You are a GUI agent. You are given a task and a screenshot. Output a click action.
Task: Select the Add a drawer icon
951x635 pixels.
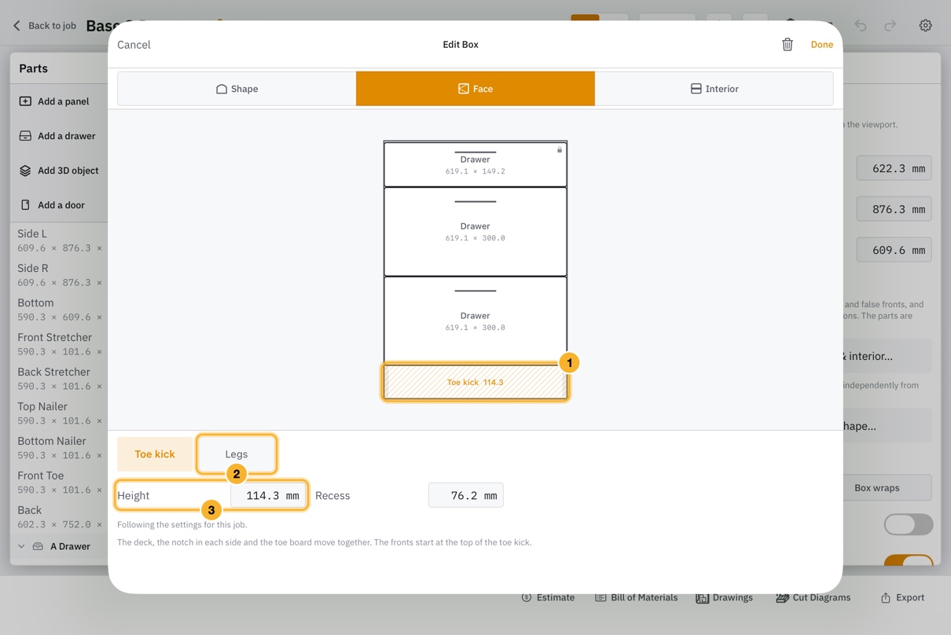(25, 136)
